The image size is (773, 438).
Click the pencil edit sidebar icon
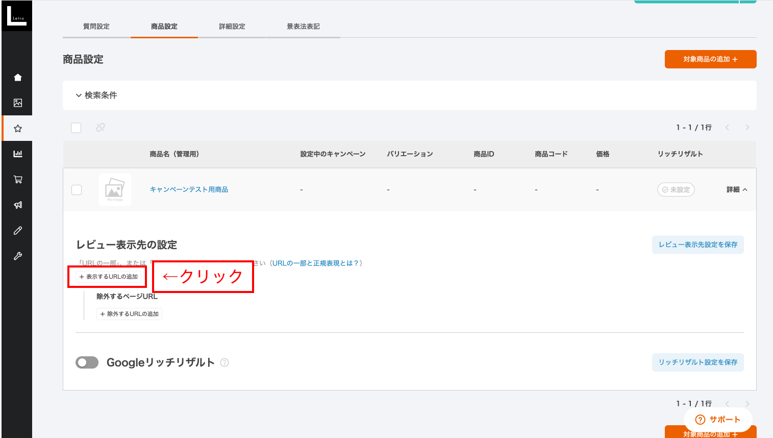point(18,231)
